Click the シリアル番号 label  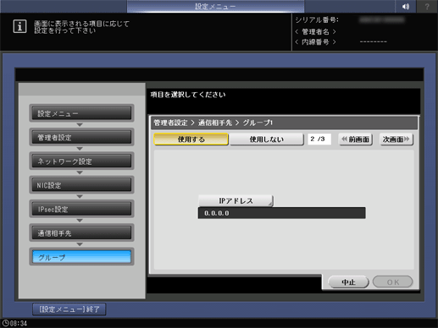(x=317, y=20)
